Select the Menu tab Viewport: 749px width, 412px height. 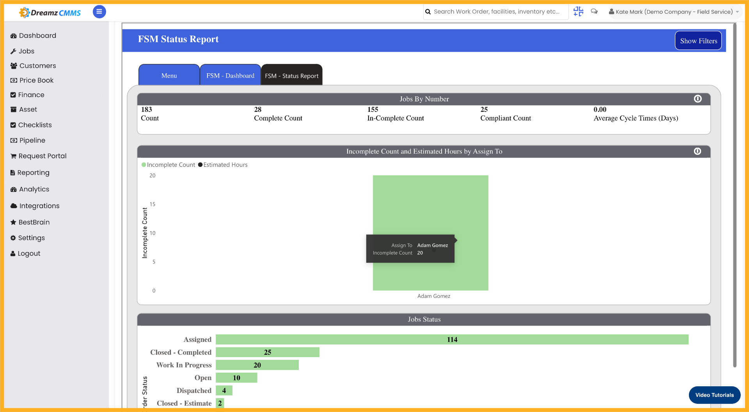tap(169, 75)
